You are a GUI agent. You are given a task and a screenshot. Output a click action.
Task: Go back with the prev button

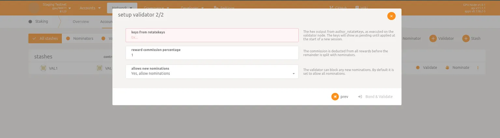tap(340, 97)
